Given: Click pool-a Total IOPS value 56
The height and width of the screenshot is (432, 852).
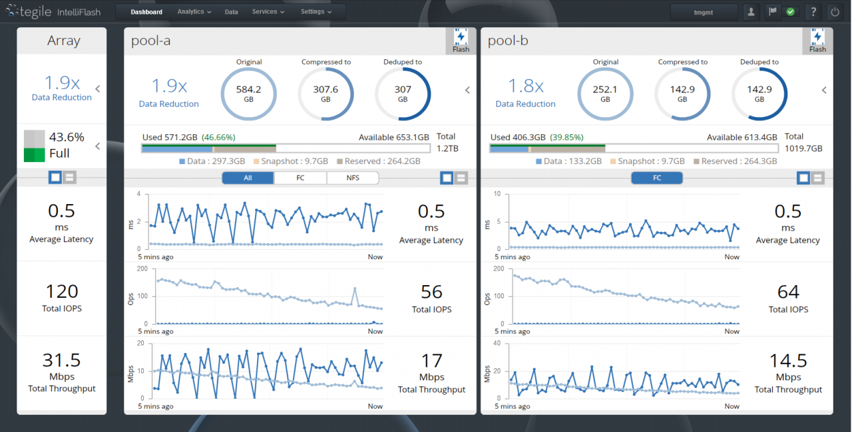Looking at the screenshot, I should pos(431,292).
